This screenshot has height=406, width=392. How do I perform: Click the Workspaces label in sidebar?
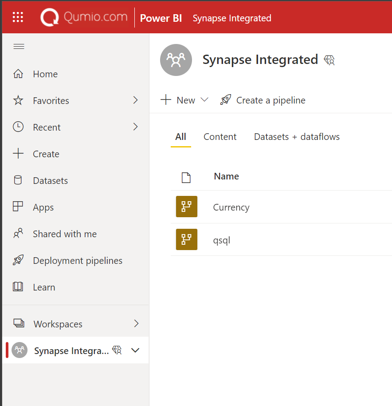(x=58, y=324)
